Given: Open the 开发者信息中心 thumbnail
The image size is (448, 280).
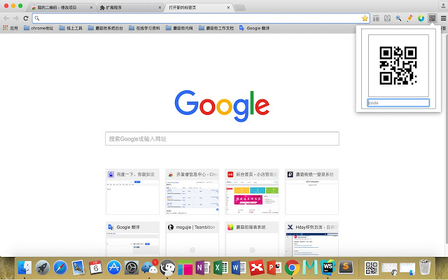Looking at the screenshot, I should (x=192, y=191).
